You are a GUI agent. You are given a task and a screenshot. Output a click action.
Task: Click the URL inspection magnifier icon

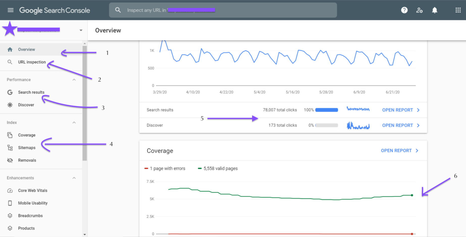pos(10,62)
